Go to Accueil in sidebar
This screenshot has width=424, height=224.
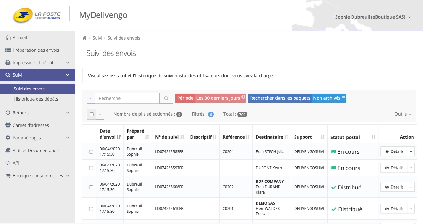[x=37, y=38]
